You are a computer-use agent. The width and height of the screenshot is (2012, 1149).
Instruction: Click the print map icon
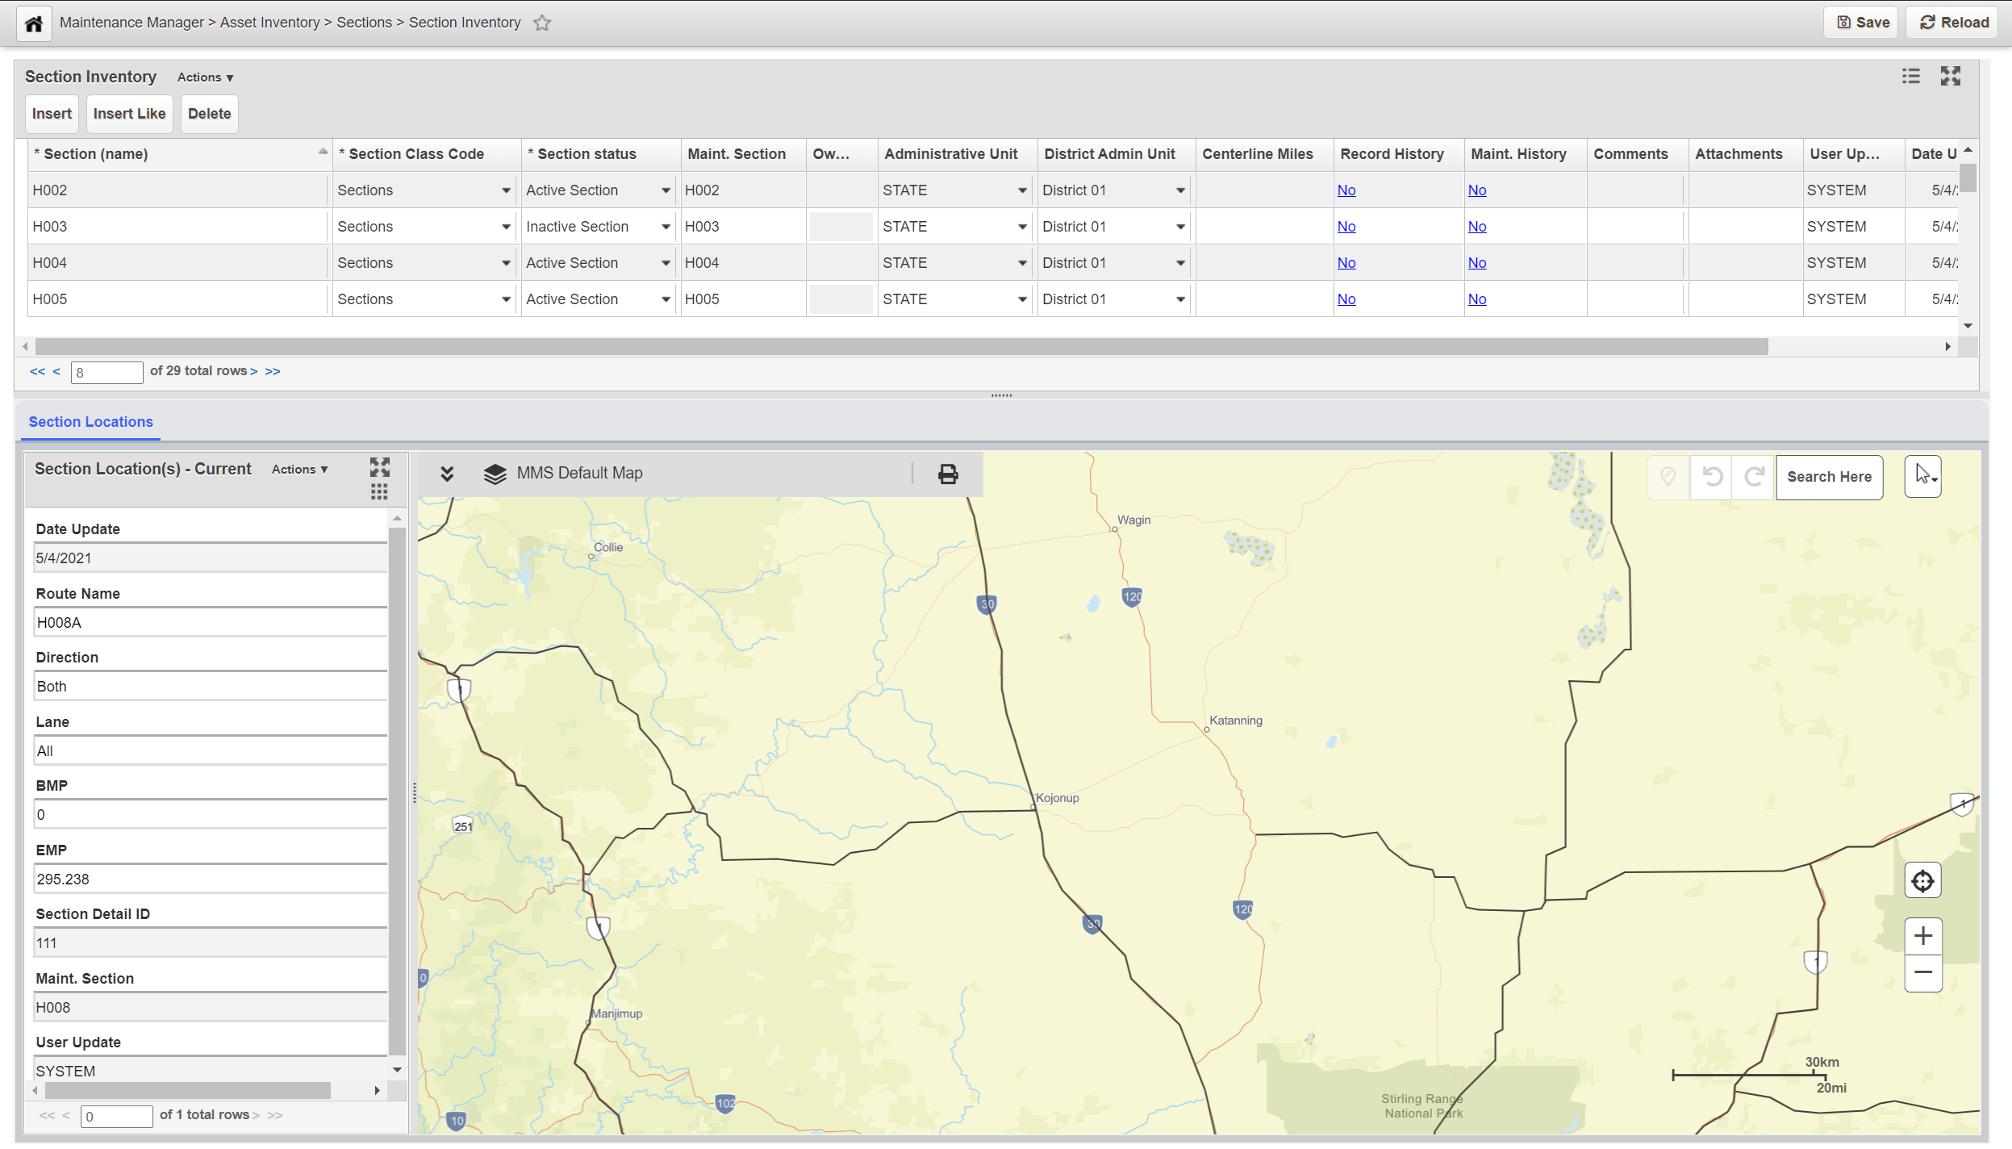click(948, 474)
